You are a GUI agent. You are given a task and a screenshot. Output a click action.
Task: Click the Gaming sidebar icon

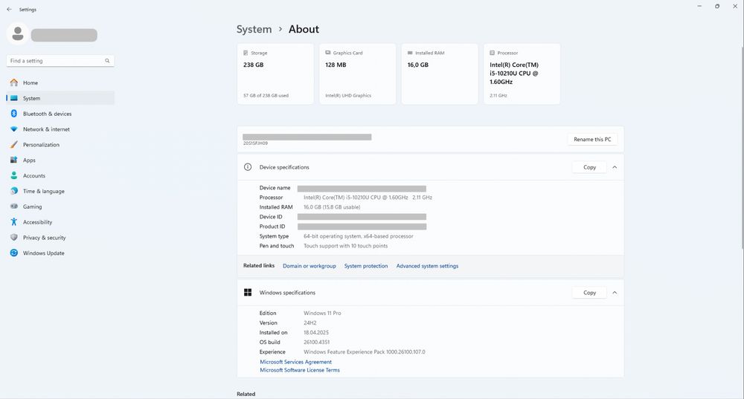coord(14,207)
